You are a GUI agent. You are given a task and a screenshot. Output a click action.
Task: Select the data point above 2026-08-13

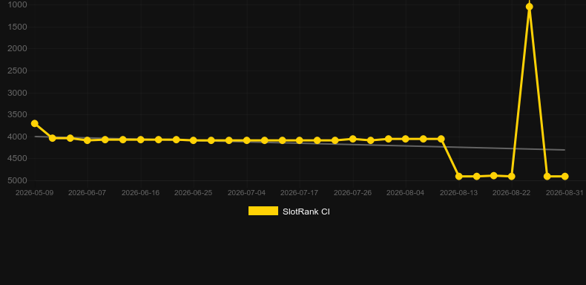coord(459,176)
